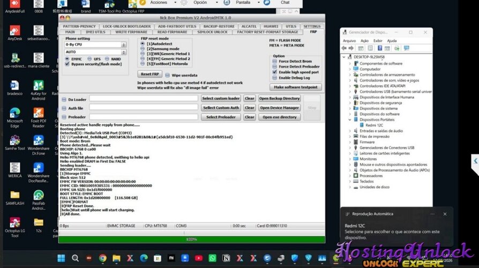Open WhatsApp from the taskbar
The height and width of the screenshot is (268, 479).
pyautogui.click(x=212, y=258)
